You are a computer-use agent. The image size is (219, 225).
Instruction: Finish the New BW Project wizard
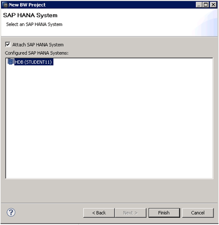[164, 213]
